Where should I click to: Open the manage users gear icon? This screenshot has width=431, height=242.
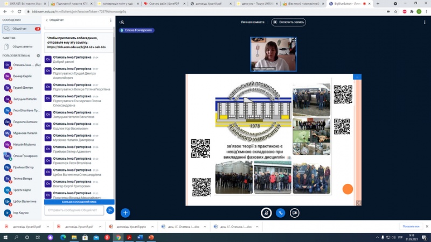coord(38,55)
